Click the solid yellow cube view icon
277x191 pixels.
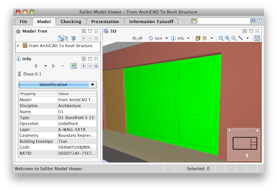198,38
